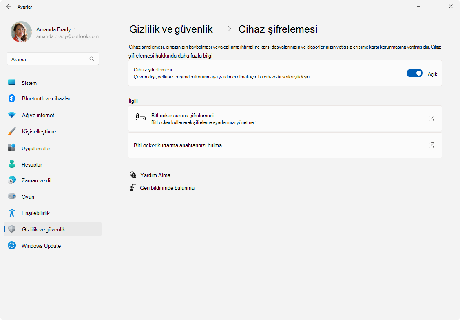Click the Açık toggle status label
This screenshot has height=320, width=460.
point(432,74)
